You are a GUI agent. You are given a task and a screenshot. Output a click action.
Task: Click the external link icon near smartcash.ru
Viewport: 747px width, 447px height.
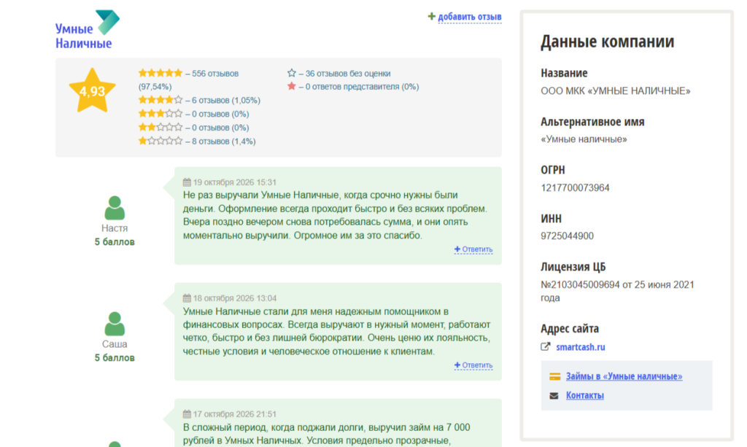point(546,347)
